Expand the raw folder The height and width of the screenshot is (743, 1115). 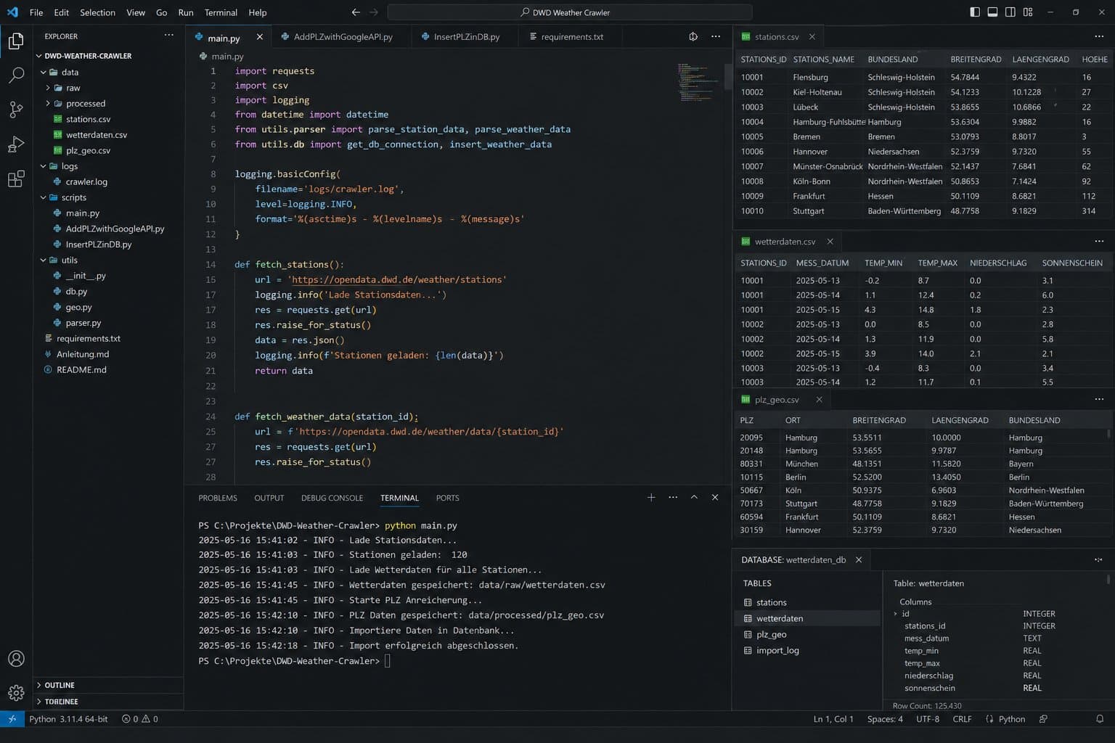click(x=49, y=88)
